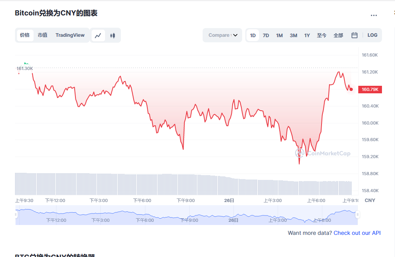
Task: Select the 价格 tab
Action: [x=24, y=35]
